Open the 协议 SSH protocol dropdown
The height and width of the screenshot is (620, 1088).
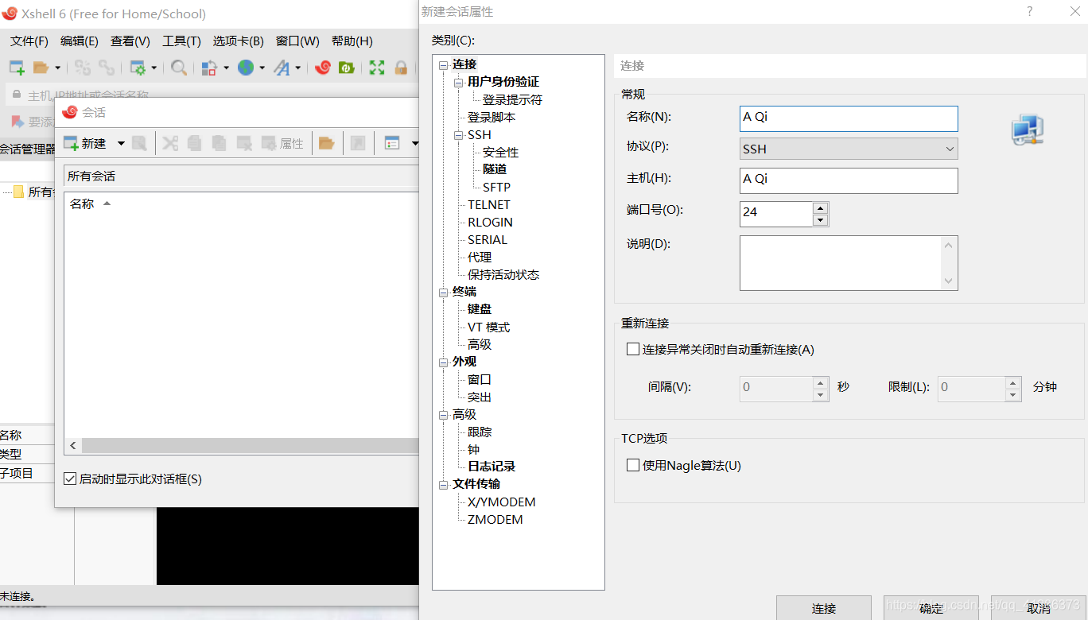(849, 149)
